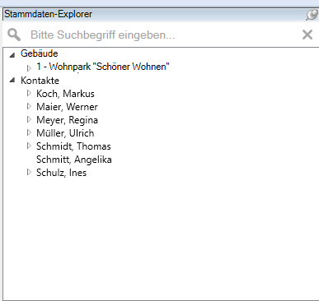Select the Müller, Ulrich entry
The height and width of the screenshot is (301, 319).
[65, 133]
